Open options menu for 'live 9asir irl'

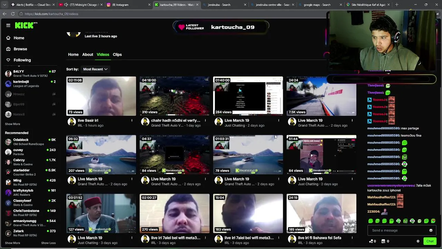point(132,120)
